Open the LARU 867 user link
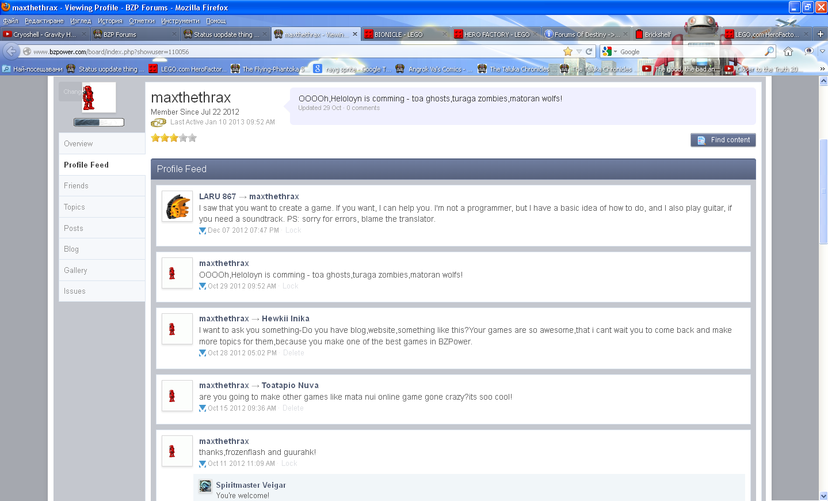This screenshot has height=501, width=828. [218, 196]
